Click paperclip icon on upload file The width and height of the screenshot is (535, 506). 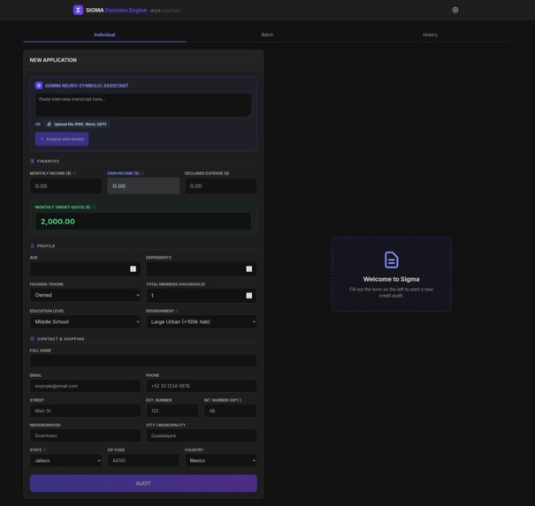coord(50,124)
